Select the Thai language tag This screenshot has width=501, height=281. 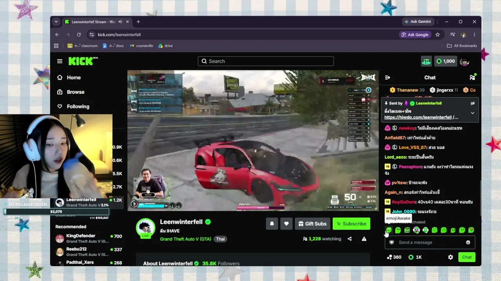coord(220,239)
